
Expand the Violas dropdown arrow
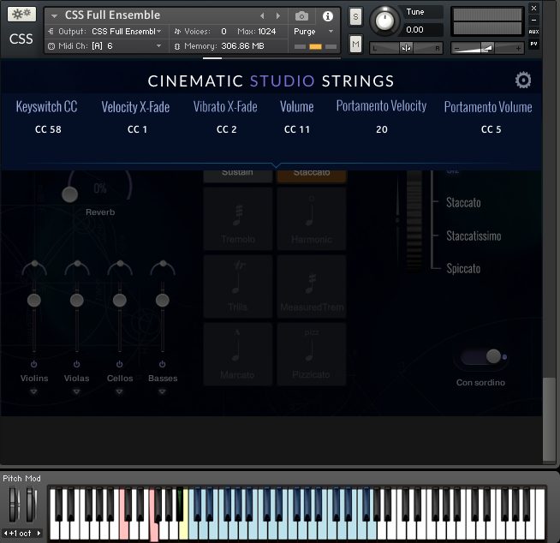[x=76, y=391]
